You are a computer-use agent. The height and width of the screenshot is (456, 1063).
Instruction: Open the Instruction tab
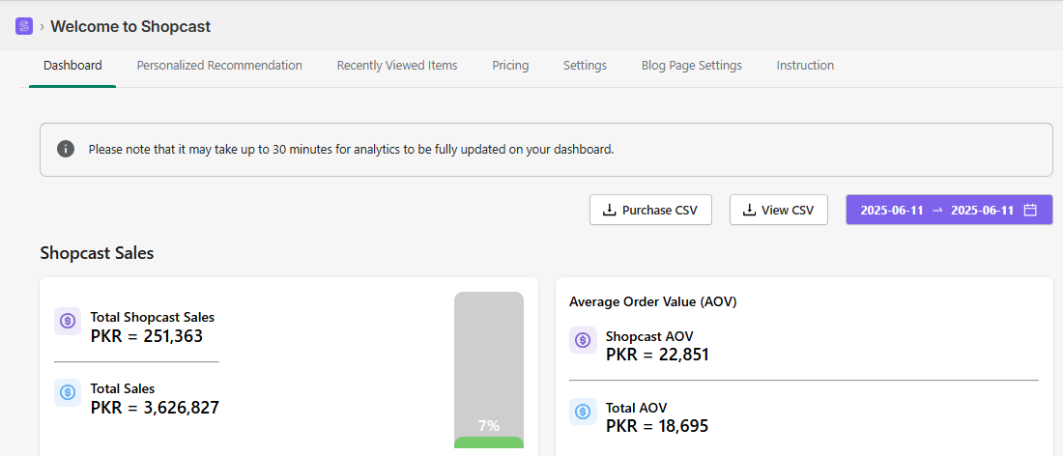pyautogui.click(x=805, y=66)
